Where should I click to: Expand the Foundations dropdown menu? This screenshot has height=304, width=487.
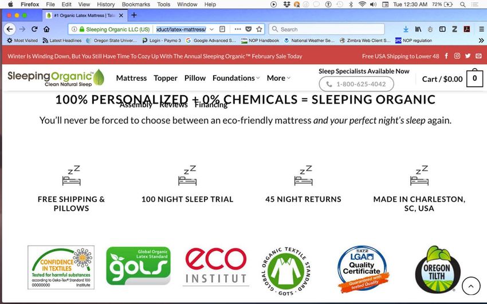tap(236, 78)
